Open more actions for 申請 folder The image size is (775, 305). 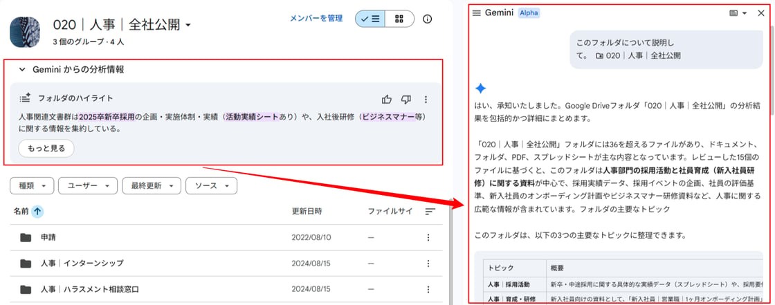pyautogui.click(x=428, y=238)
